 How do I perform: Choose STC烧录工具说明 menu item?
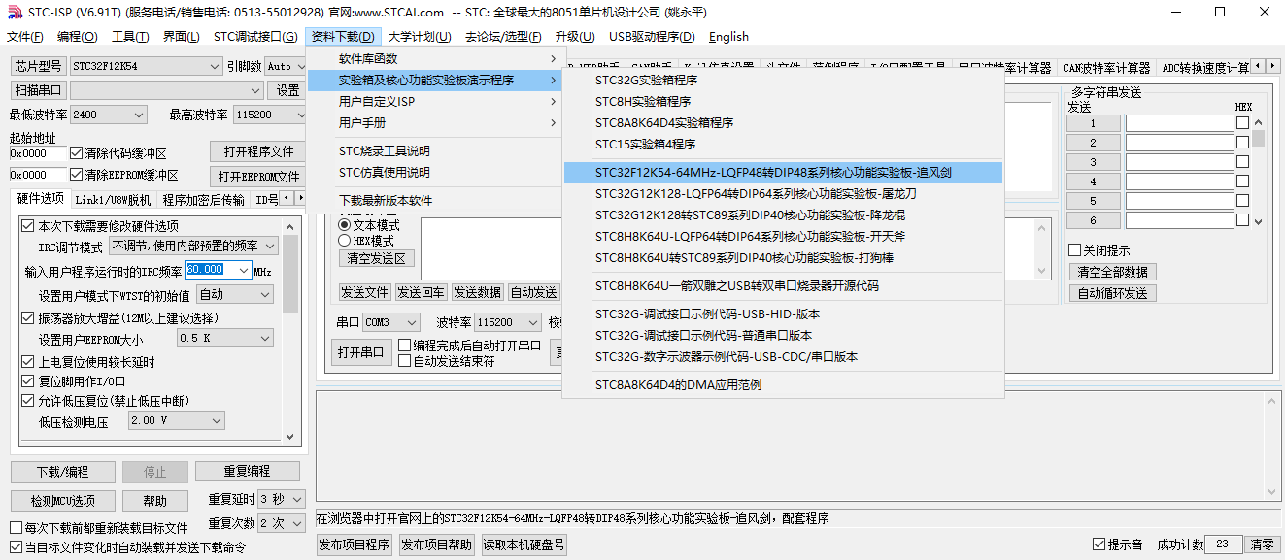[x=434, y=151]
